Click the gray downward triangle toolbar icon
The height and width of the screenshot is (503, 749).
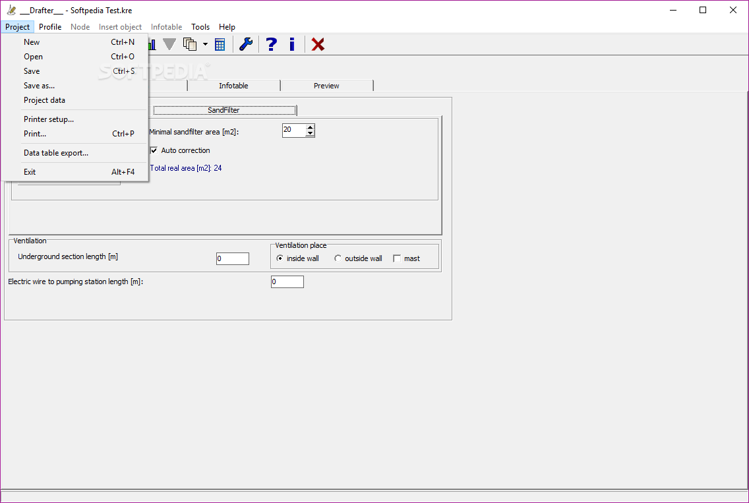point(169,44)
